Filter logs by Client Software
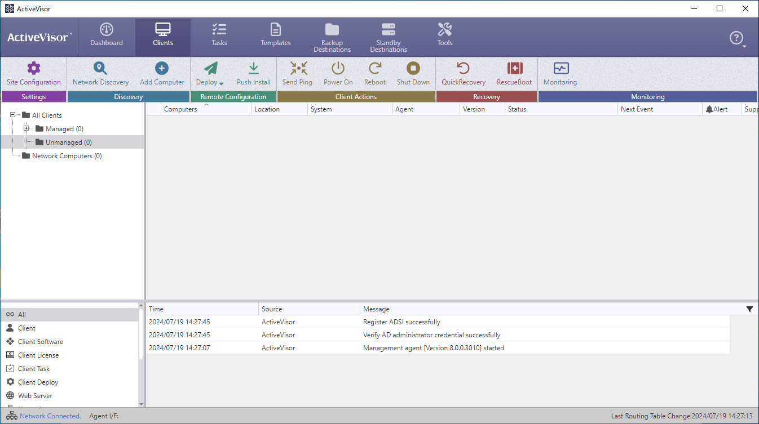The width and height of the screenshot is (759, 424). tap(69, 342)
